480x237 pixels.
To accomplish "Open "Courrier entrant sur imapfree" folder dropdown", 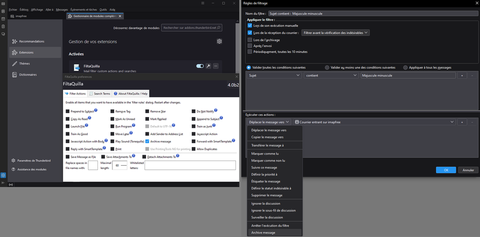I will (x=374, y=122).
